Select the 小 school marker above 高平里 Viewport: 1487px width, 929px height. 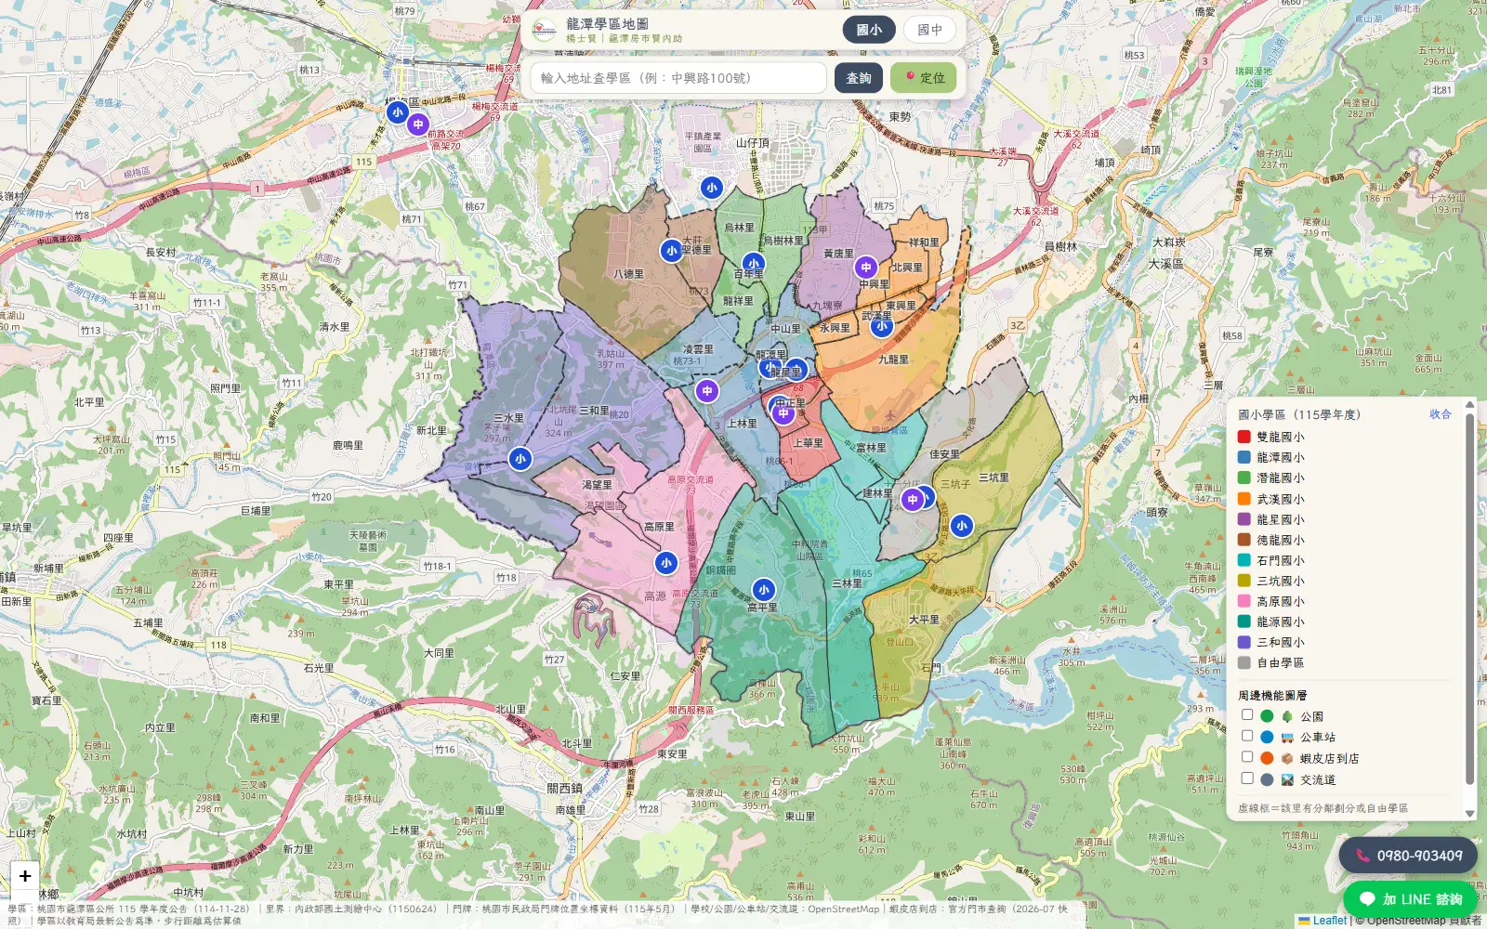click(764, 590)
